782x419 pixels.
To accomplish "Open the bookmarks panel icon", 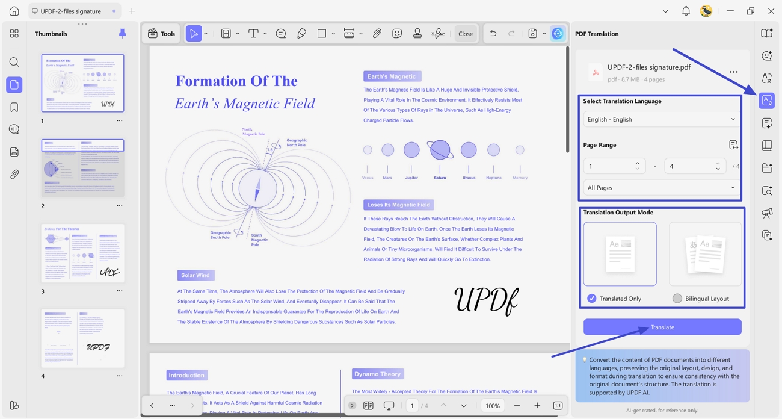I will coord(14,107).
